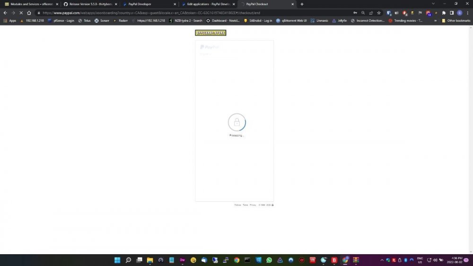This screenshot has width=473, height=266.
Task: Switch to the PayPal Developer tab
Action: point(140,4)
